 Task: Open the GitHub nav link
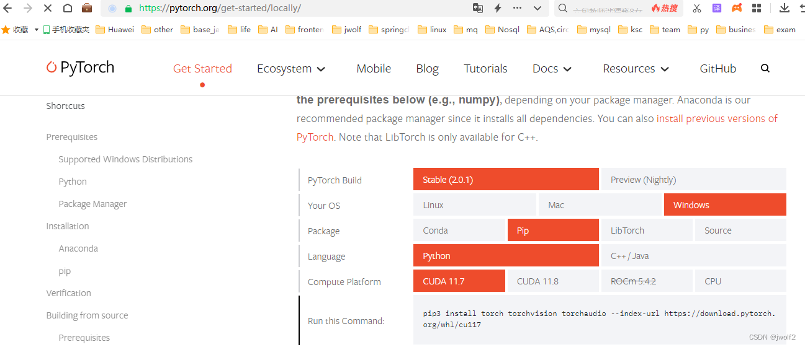pos(718,69)
